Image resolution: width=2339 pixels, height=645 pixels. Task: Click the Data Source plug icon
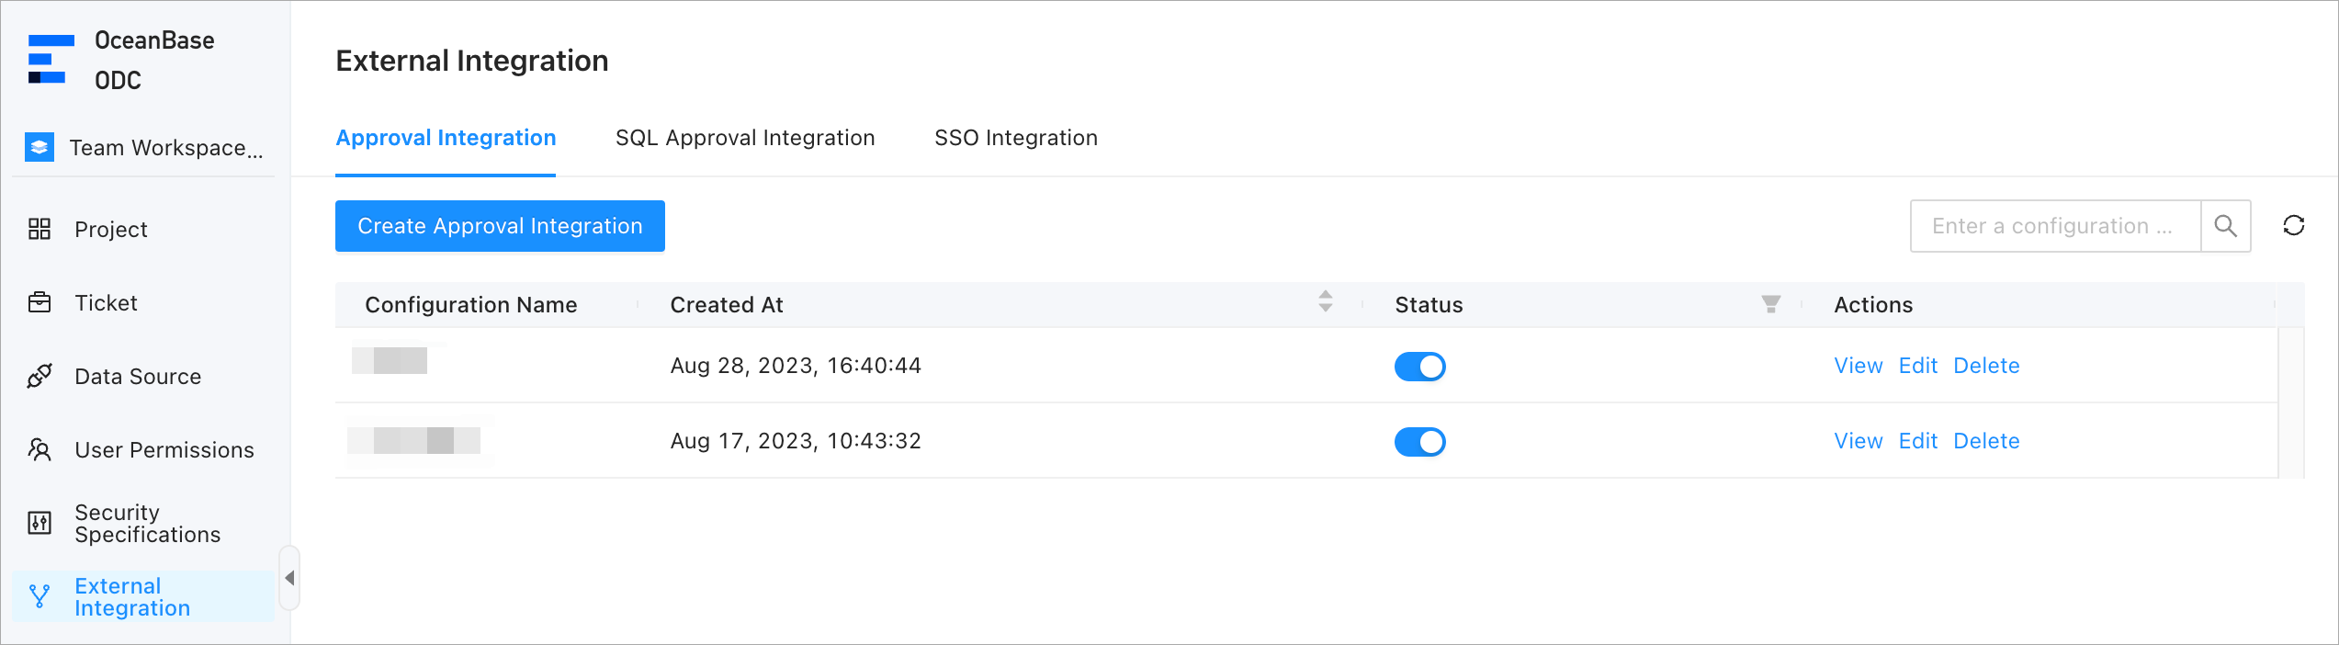pos(40,376)
